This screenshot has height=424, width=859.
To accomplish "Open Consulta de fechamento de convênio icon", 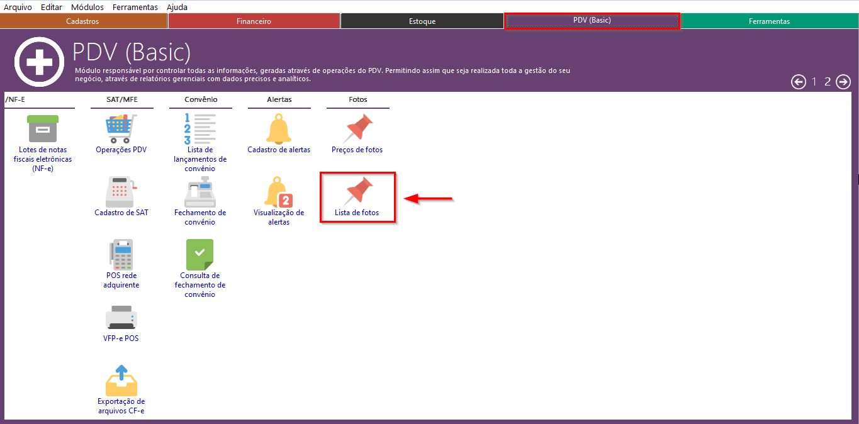I will tap(200, 255).
